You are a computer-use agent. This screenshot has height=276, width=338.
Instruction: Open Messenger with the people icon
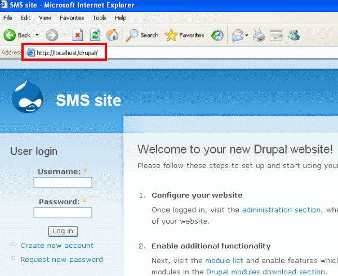click(293, 35)
